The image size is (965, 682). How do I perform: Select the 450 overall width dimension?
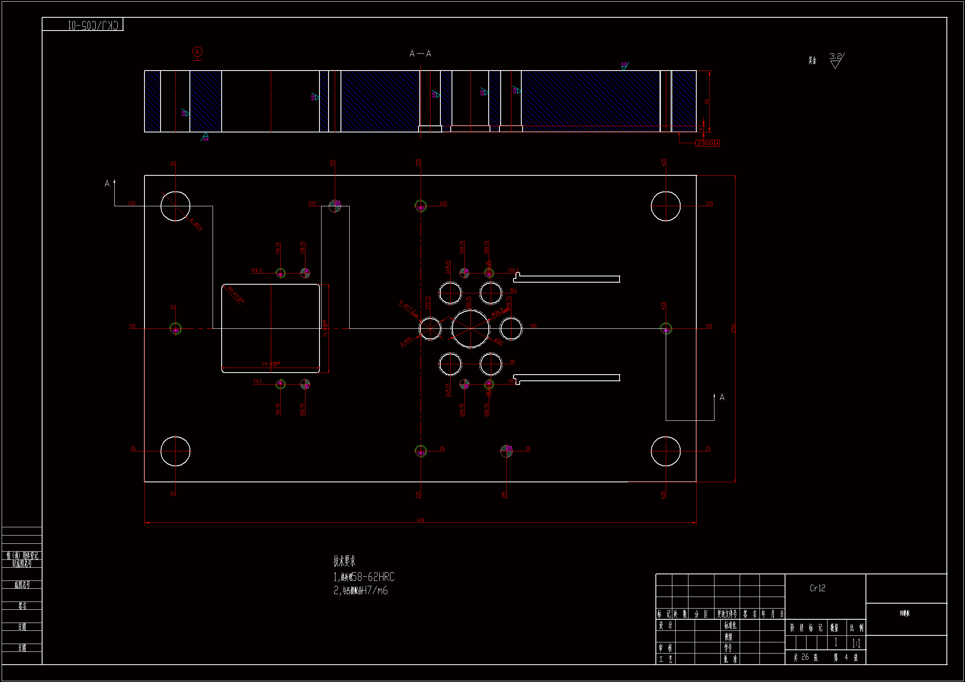(x=420, y=520)
